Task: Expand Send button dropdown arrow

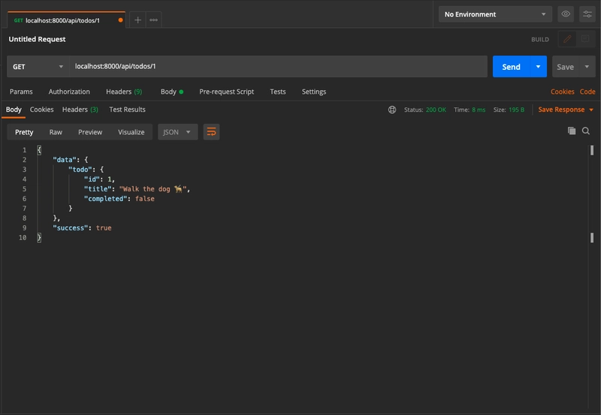Action: (x=538, y=67)
